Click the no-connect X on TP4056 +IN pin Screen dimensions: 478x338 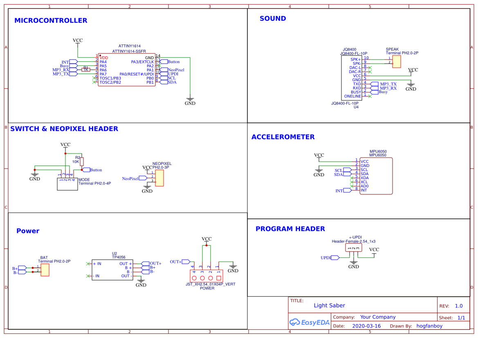click(88, 263)
